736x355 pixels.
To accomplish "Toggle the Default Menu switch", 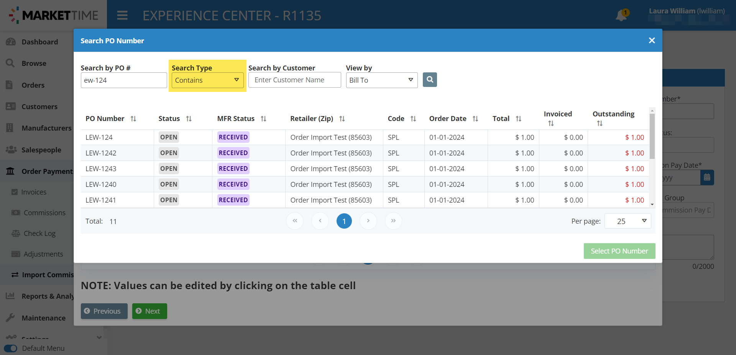I will 11,348.
